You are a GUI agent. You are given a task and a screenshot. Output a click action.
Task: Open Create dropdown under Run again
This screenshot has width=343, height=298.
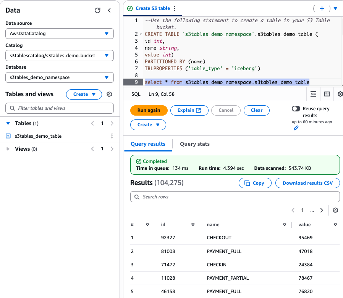tap(148, 125)
